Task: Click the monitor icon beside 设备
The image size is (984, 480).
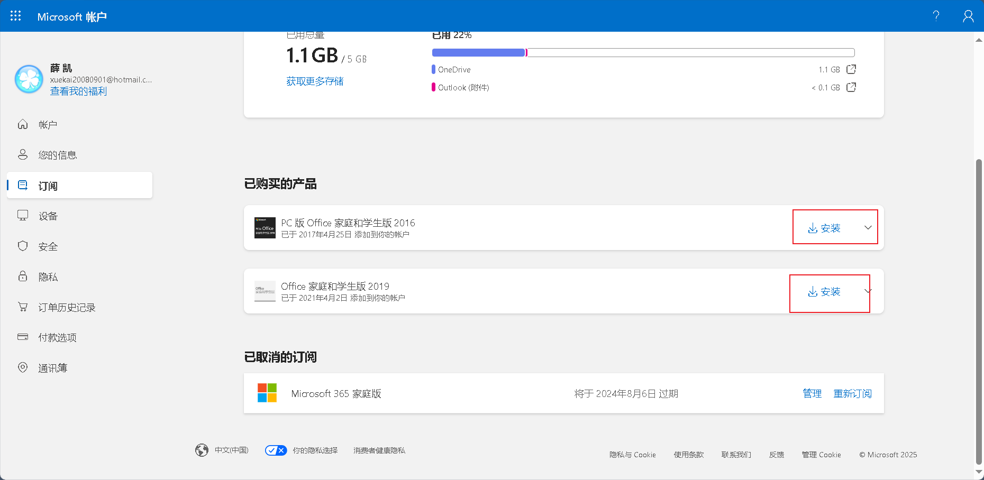Action: [23, 215]
